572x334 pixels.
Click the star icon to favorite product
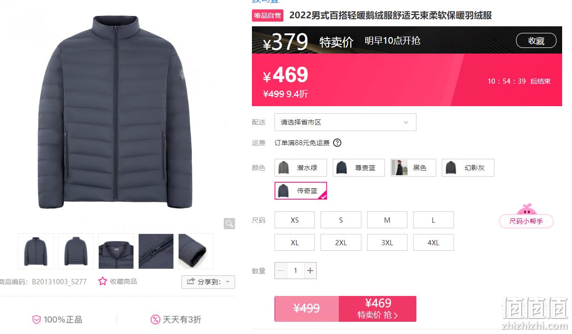coord(102,281)
